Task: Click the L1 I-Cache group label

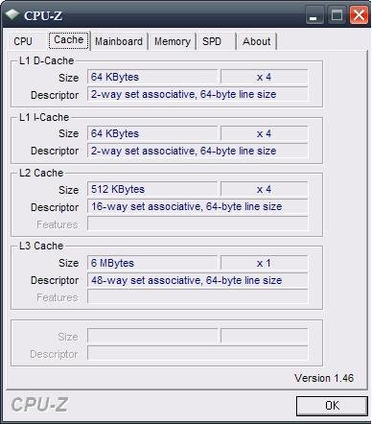Action: [44, 117]
